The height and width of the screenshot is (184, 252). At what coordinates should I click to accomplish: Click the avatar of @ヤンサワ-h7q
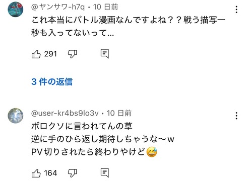tap(16, 10)
